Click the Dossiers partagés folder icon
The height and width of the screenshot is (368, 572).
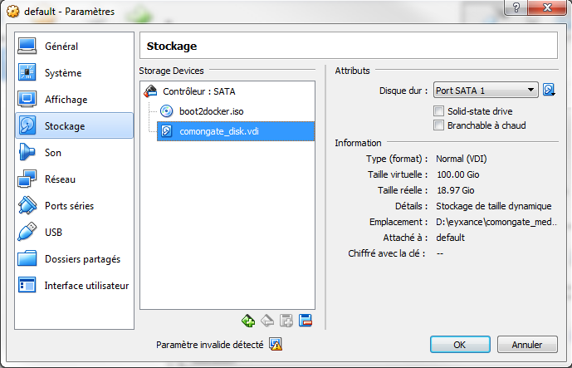pos(27,258)
